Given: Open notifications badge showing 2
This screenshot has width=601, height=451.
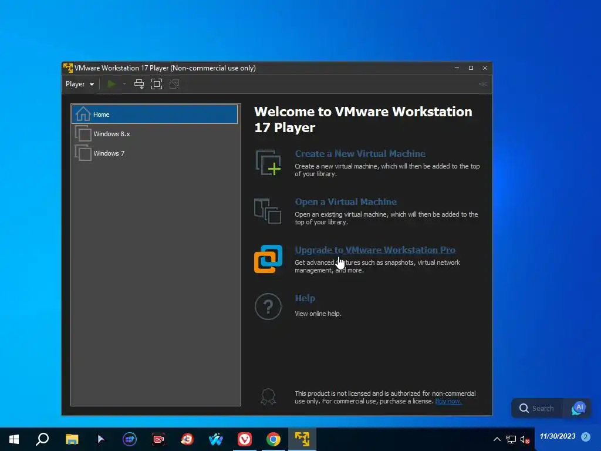Looking at the screenshot, I should [585, 436].
